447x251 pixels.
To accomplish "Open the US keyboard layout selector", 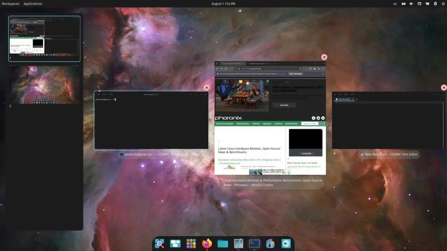I will pos(395,3).
